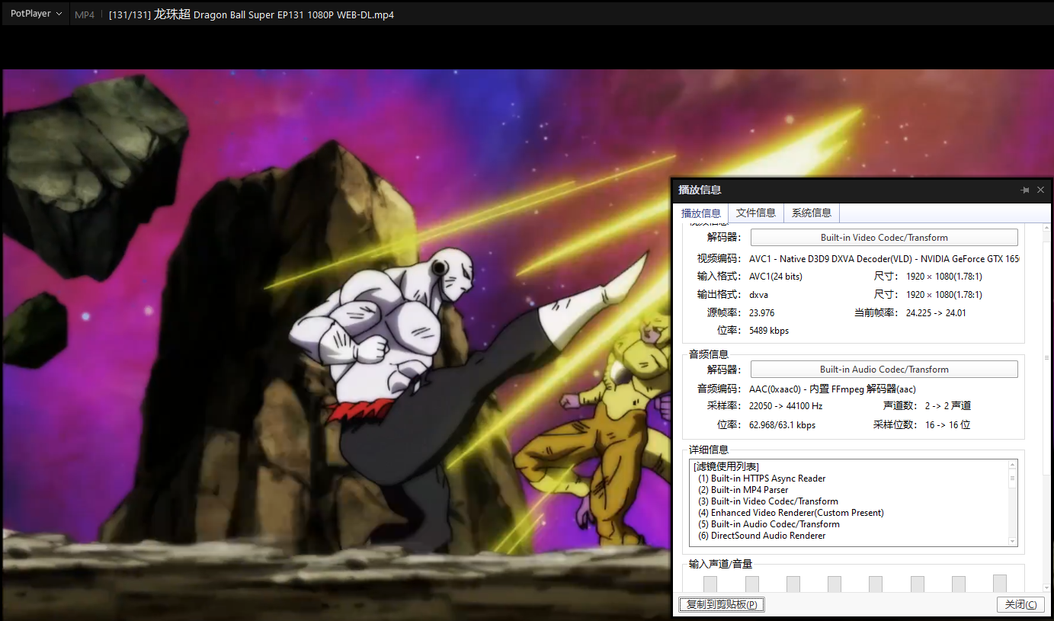Select DirectSound Audio Renderer filter entry
Image resolution: width=1054 pixels, height=621 pixels.
(x=762, y=536)
